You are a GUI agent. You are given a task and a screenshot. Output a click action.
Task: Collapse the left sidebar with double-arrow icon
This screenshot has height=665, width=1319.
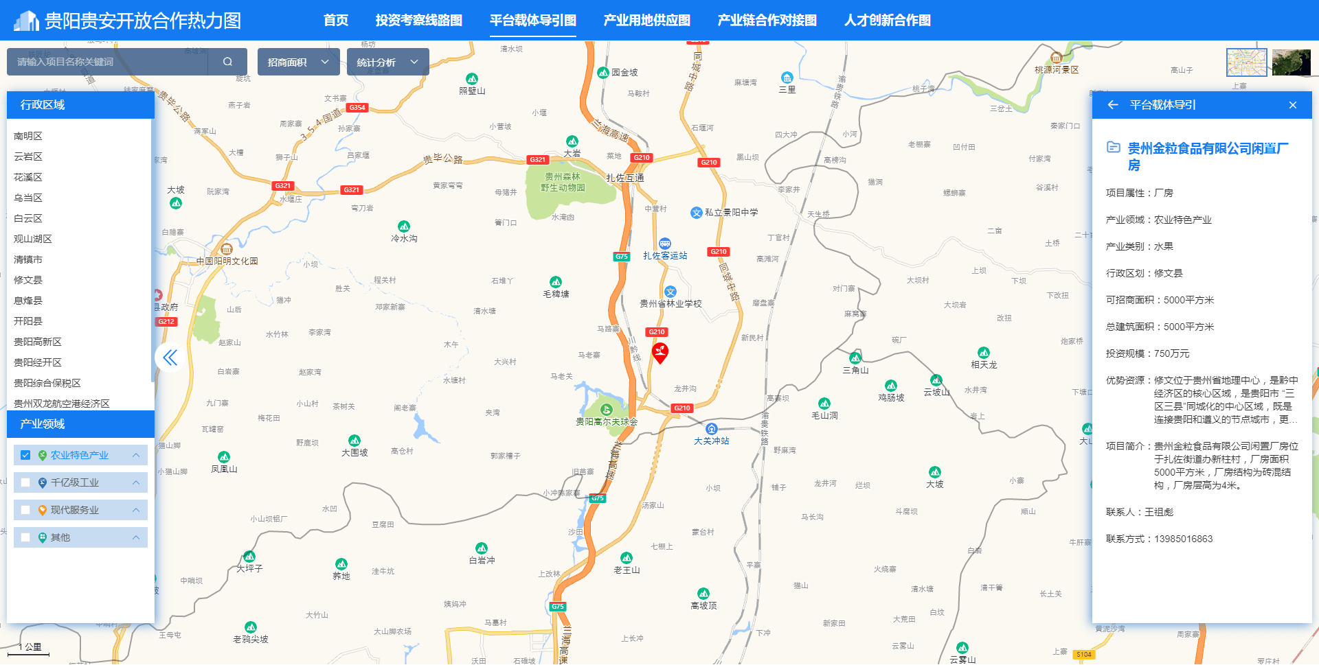pos(170,358)
